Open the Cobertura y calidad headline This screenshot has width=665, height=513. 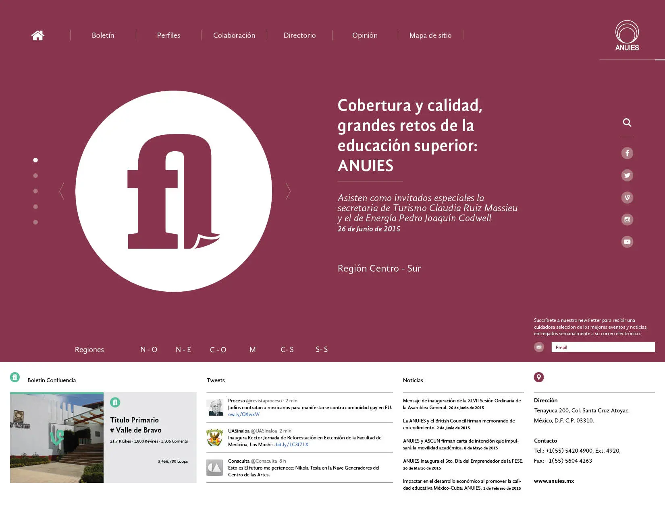pos(410,136)
